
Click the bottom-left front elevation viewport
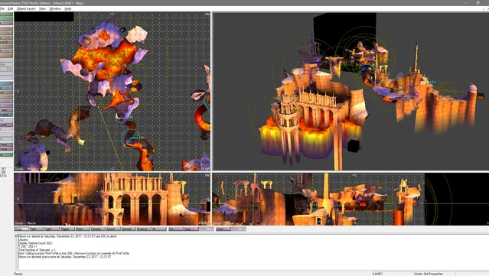click(112, 199)
